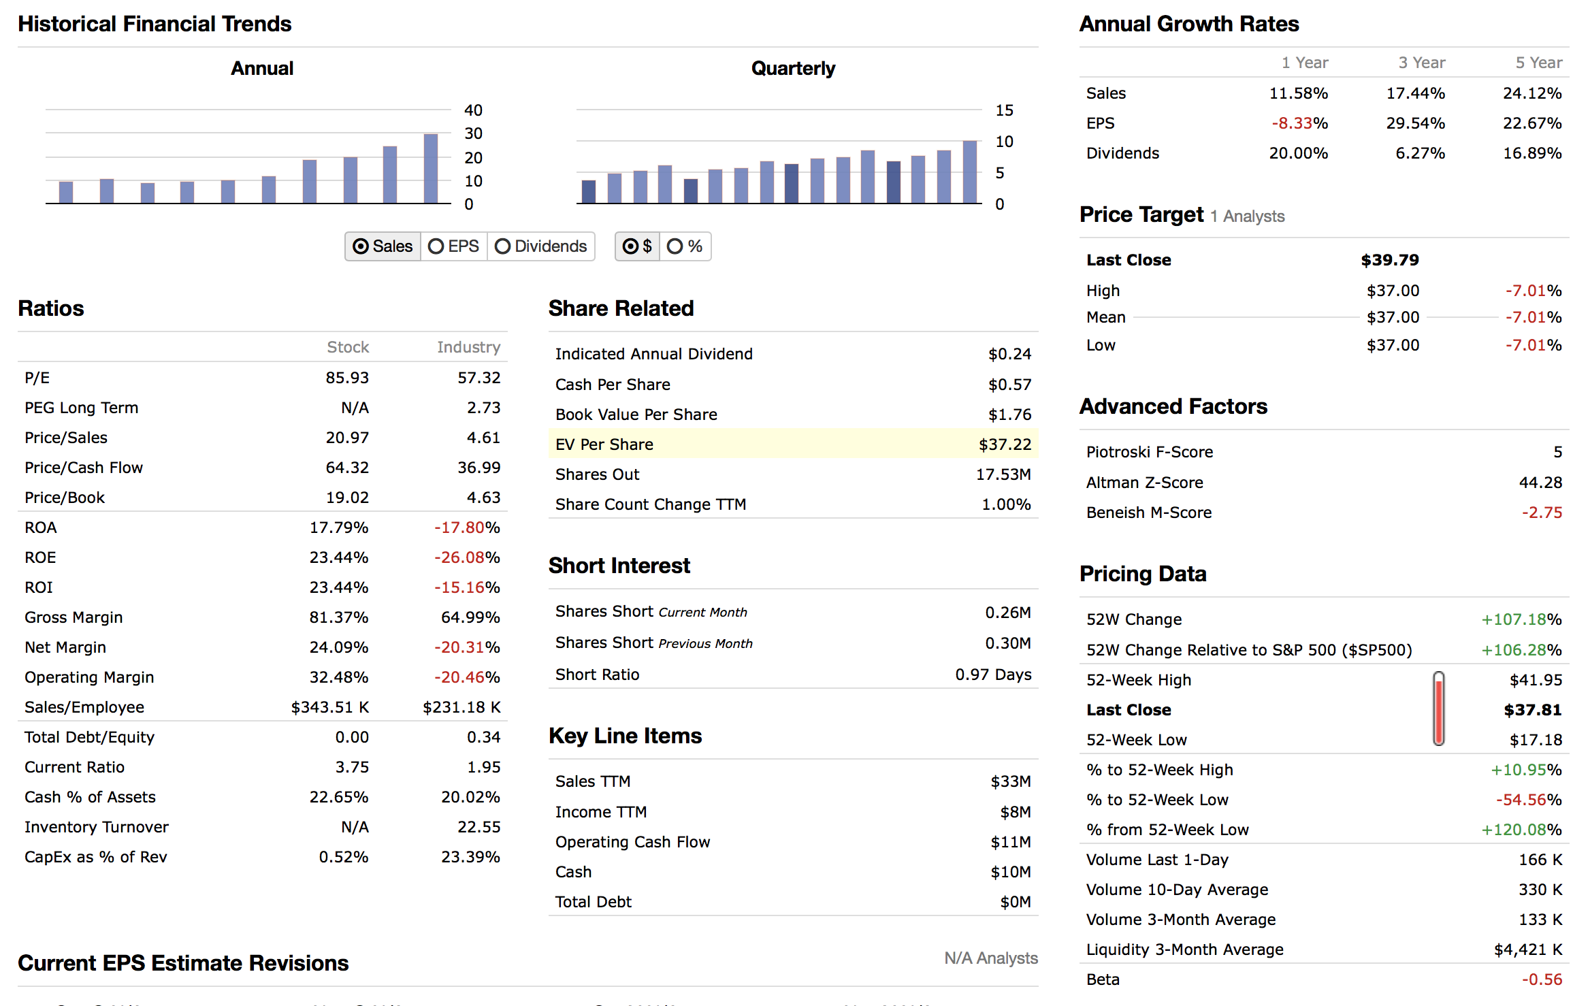Click the tallest bar in Annual chart
This screenshot has height=1006, width=1590.
pyautogui.click(x=430, y=169)
